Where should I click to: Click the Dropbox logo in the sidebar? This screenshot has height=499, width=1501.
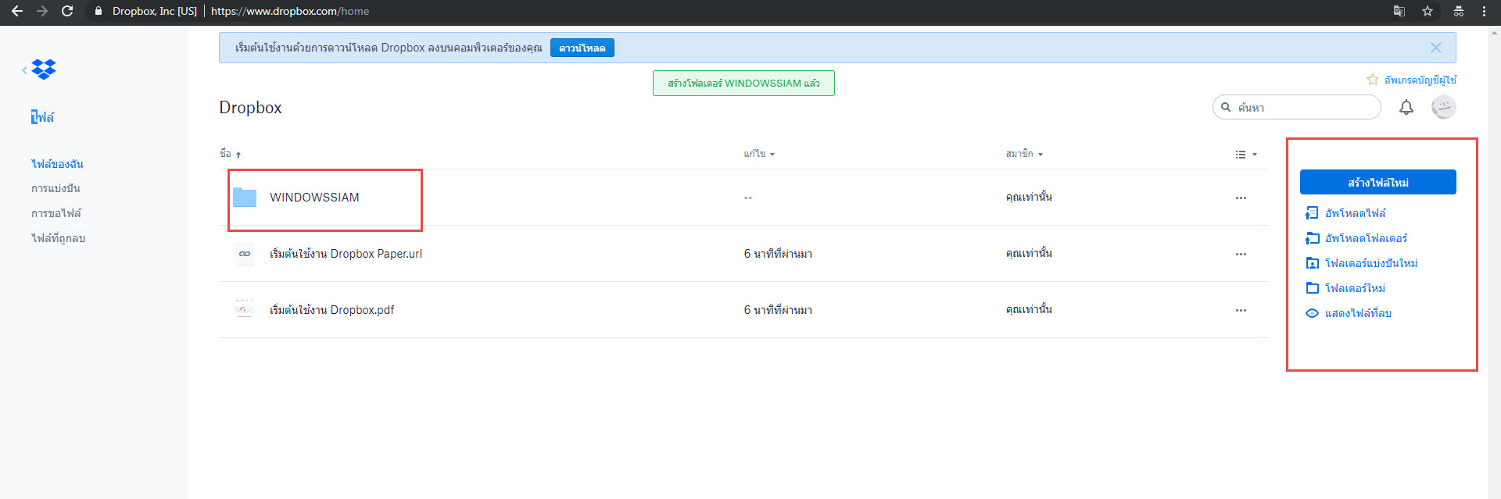click(44, 70)
